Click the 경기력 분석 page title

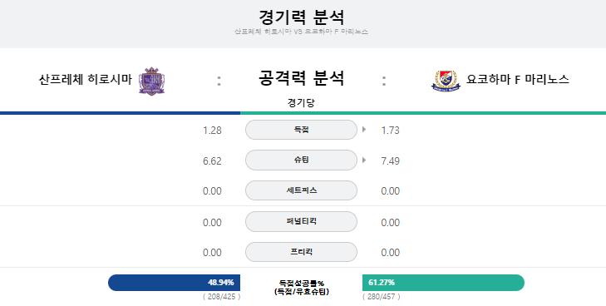[x=301, y=17]
